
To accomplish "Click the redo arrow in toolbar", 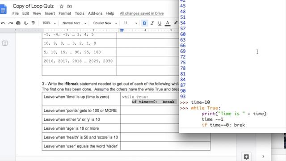I will point(11,23).
